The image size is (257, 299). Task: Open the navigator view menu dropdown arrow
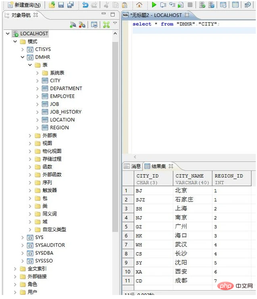coord(115,24)
